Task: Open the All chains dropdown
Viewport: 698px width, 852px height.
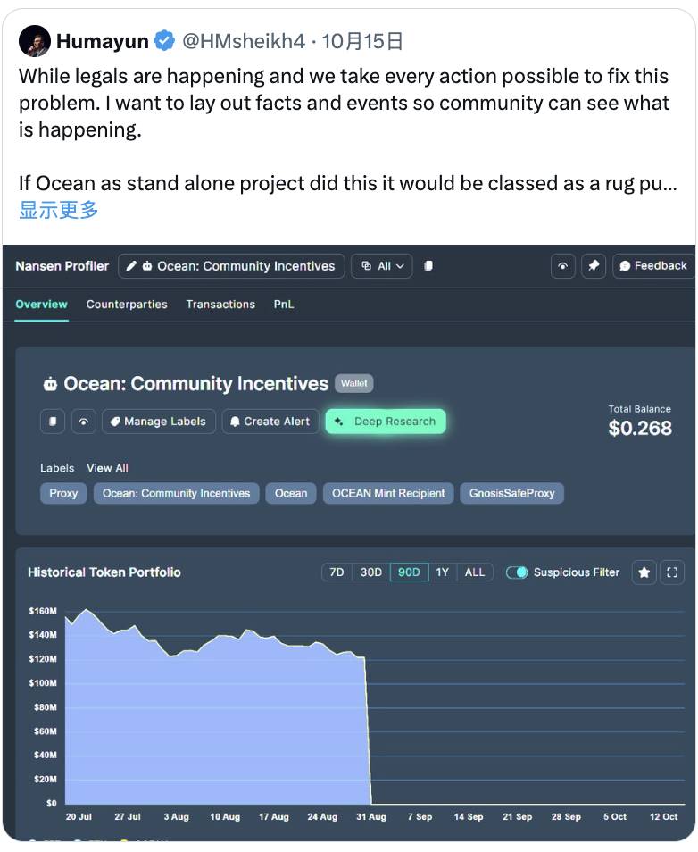Action: pyautogui.click(x=382, y=266)
